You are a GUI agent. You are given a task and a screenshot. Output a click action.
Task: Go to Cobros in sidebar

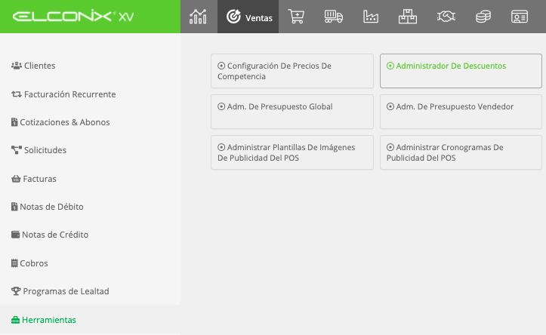click(x=29, y=263)
